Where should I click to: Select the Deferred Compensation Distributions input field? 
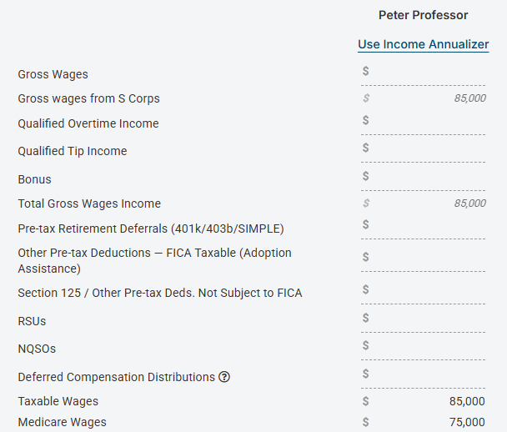point(424,377)
